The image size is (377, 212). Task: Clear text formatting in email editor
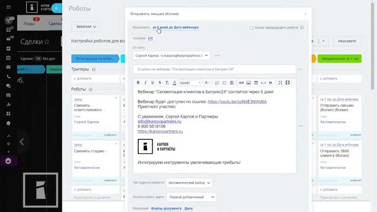coord(167,82)
